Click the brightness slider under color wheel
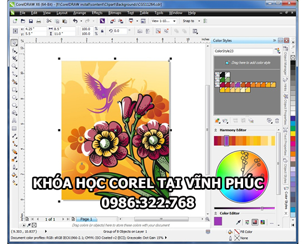The width and height of the screenshot is (306, 244). click(244, 208)
